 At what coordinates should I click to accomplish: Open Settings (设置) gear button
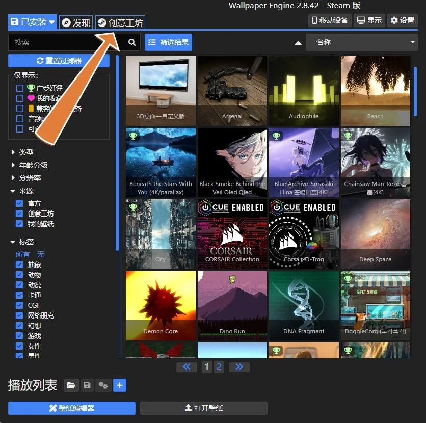point(403,20)
